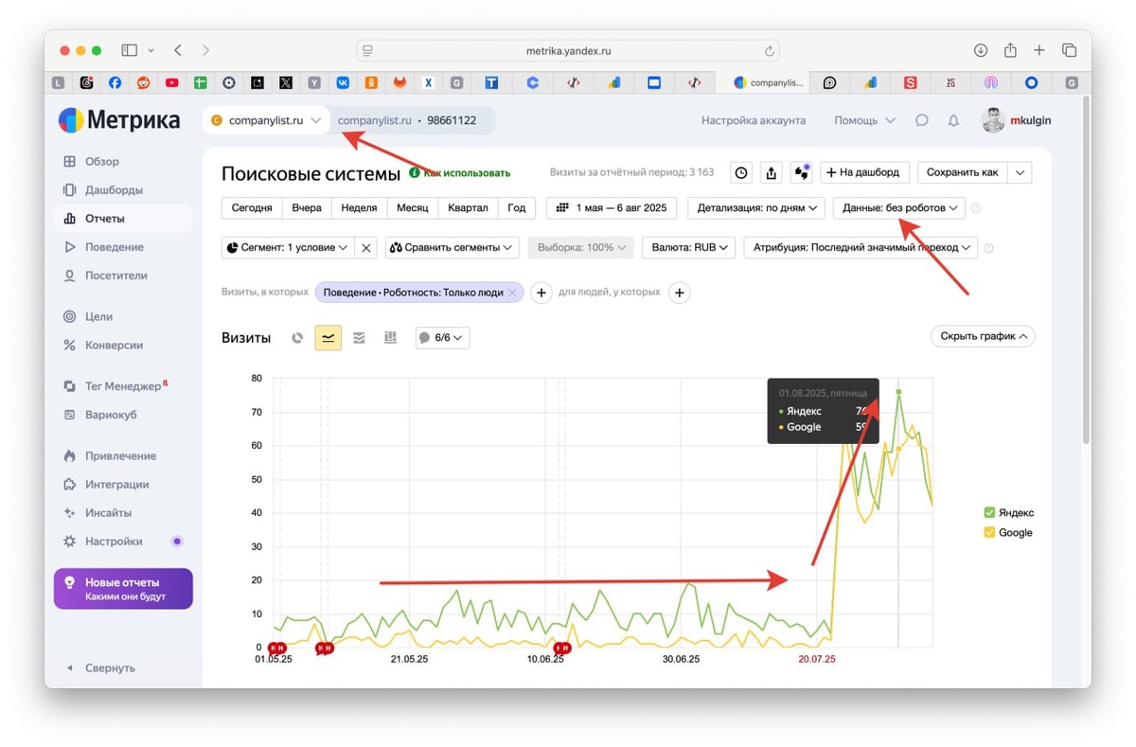Open Привлечение in the sidebar
This screenshot has height=747, width=1136.
[109, 455]
